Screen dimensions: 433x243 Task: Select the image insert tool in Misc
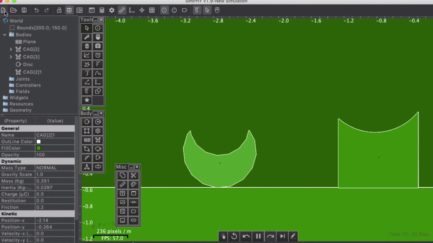coord(122,220)
